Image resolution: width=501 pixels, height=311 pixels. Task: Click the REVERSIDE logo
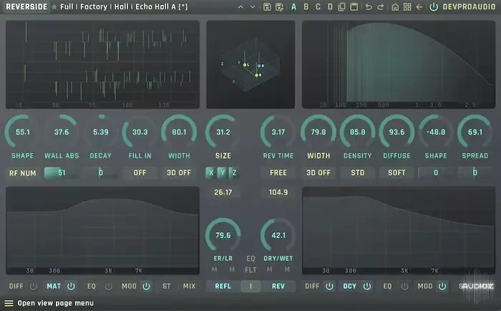point(26,6)
